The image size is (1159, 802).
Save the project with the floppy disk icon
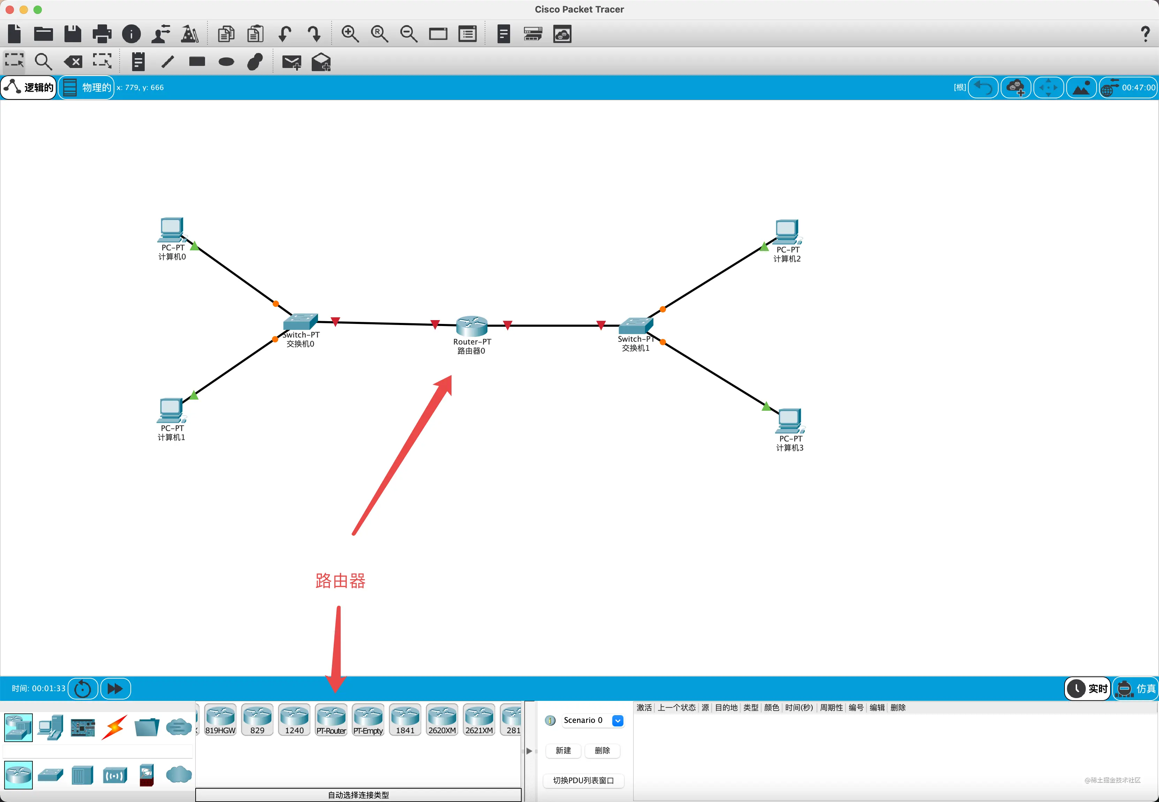tap(73, 34)
